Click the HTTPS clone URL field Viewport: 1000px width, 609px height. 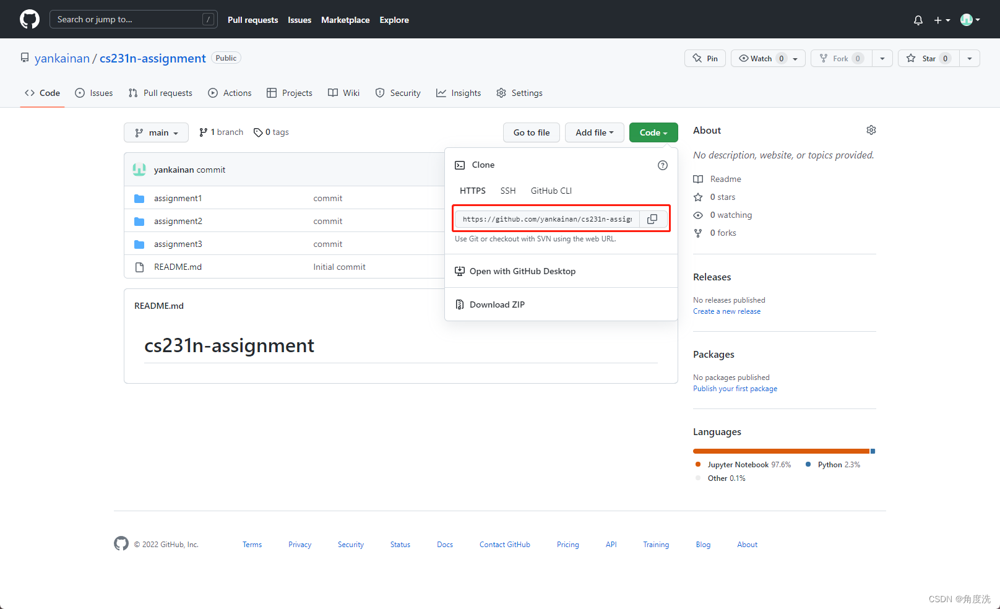pyautogui.click(x=547, y=219)
